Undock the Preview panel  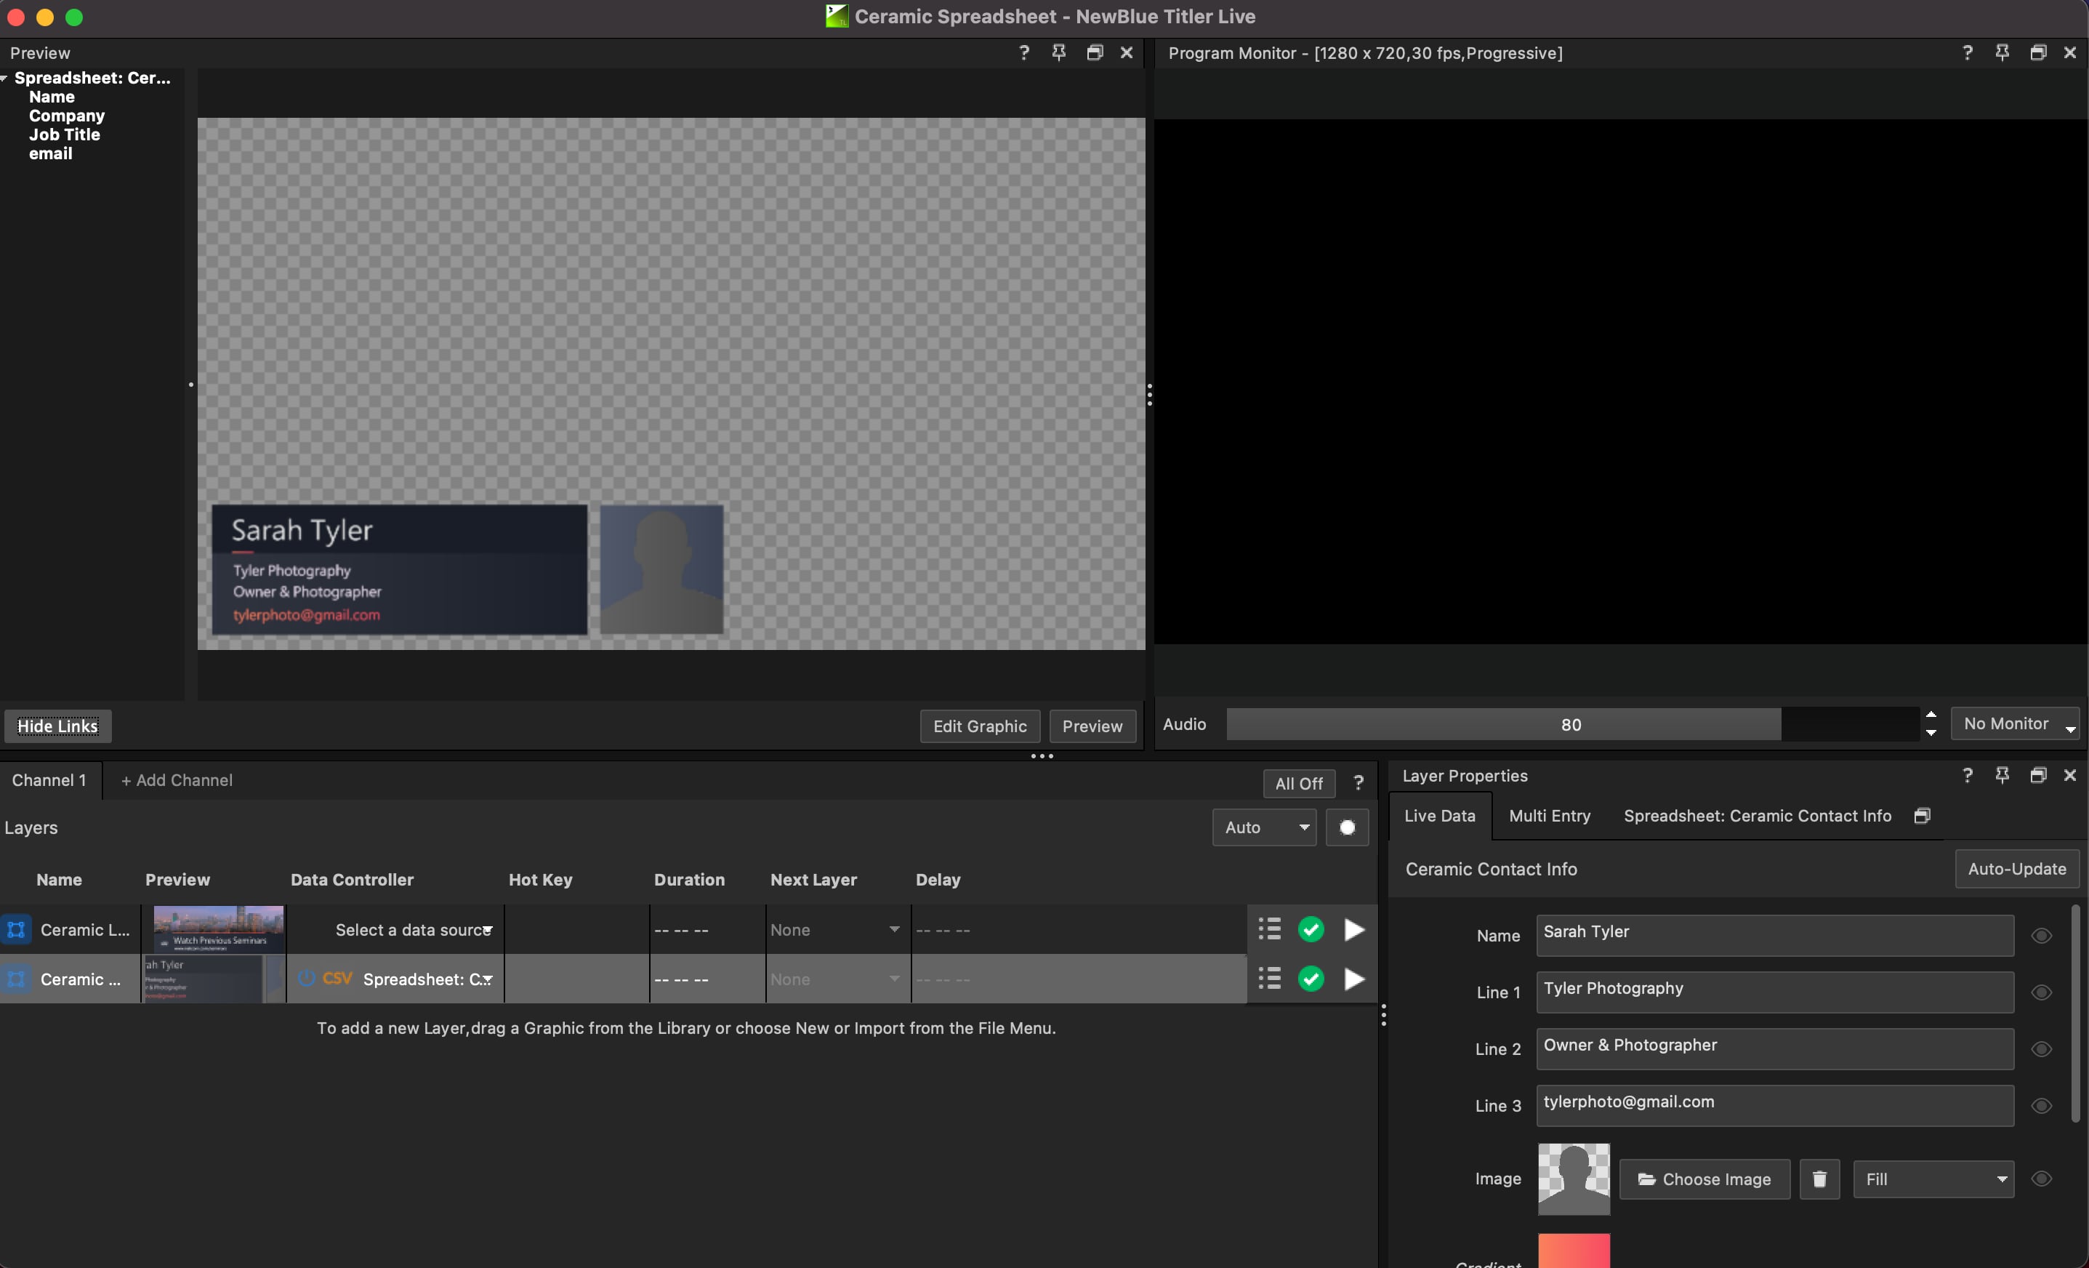[1095, 52]
